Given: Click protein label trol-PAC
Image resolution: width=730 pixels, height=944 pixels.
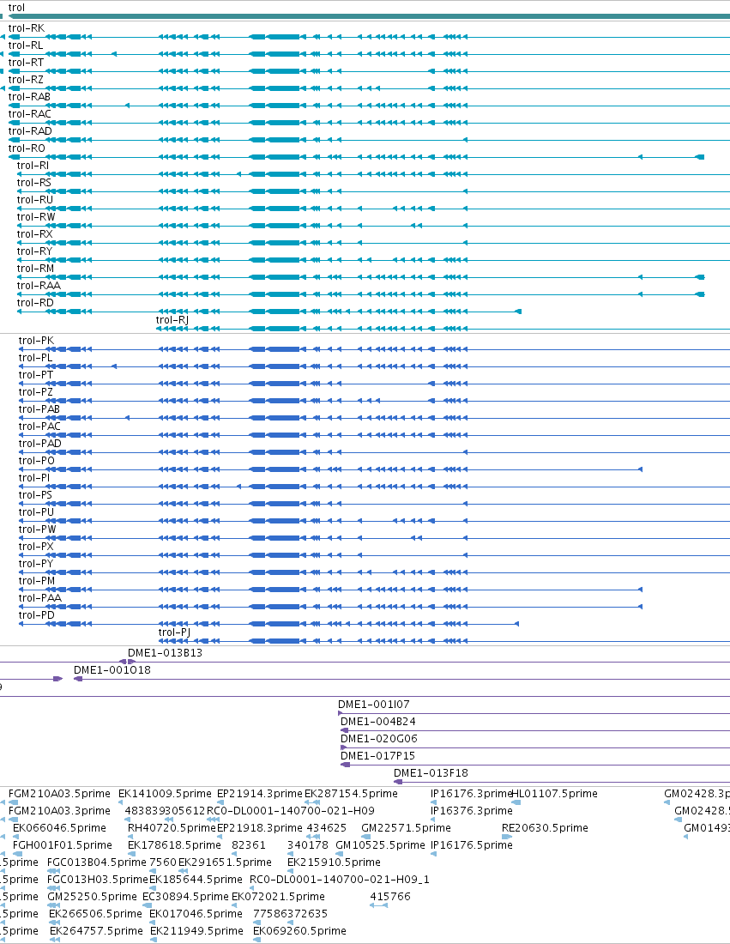Looking at the screenshot, I should [39, 427].
